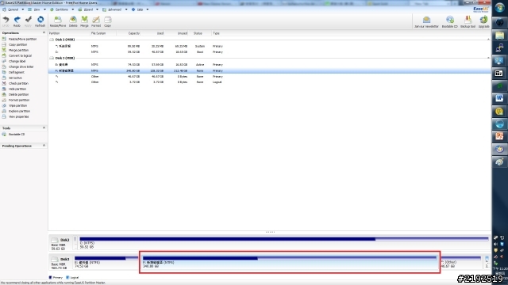Select the F: 346.80 GB block in Disk3 map

(x=289, y=262)
